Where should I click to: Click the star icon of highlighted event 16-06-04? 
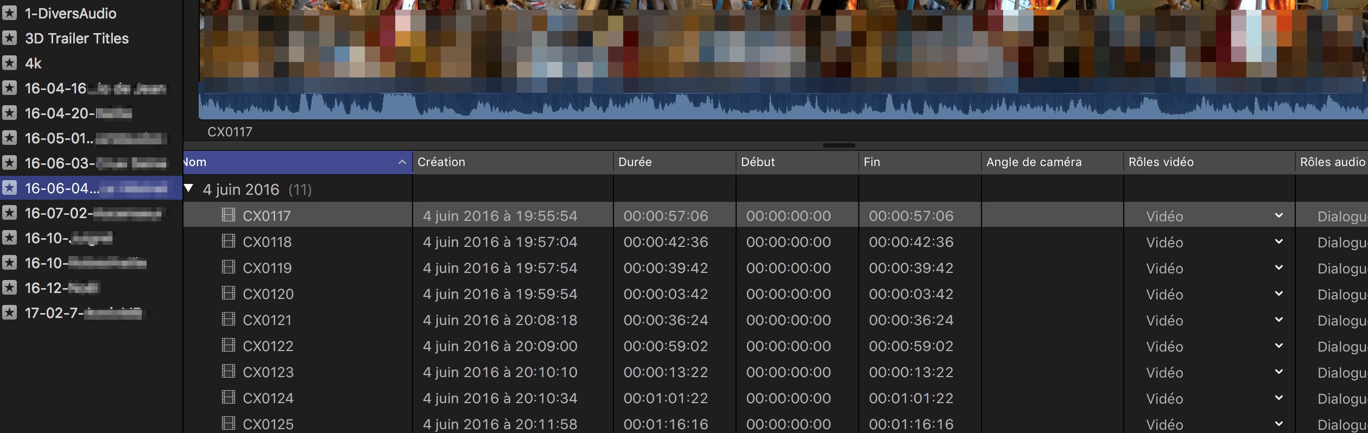pyautogui.click(x=9, y=188)
